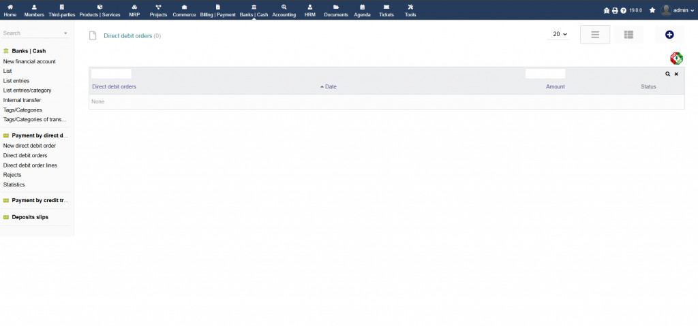The height and width of the screenshot is (326, 698).
Task: Open the Third-parties menu
Action: 62,11
